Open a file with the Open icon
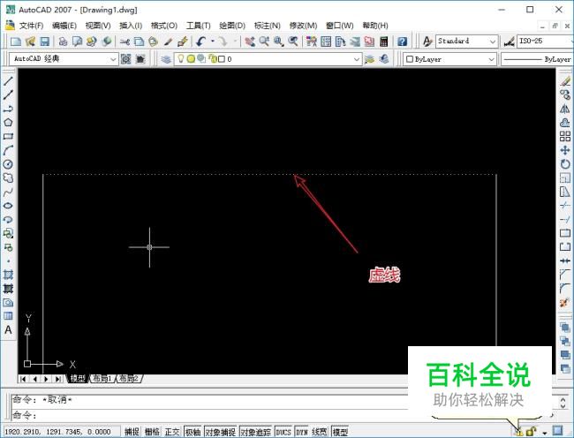 click(30, 42)
